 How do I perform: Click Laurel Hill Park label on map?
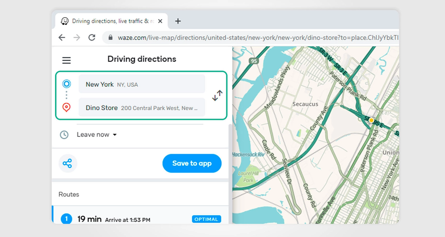point(249,177)
